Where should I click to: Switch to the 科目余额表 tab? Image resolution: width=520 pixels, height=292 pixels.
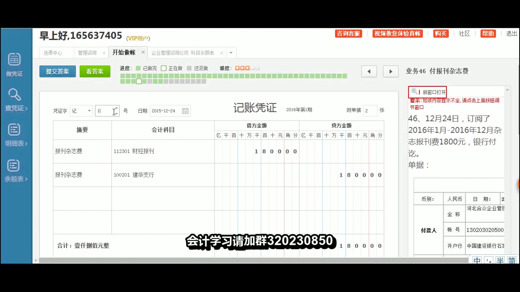pos(183,53)
